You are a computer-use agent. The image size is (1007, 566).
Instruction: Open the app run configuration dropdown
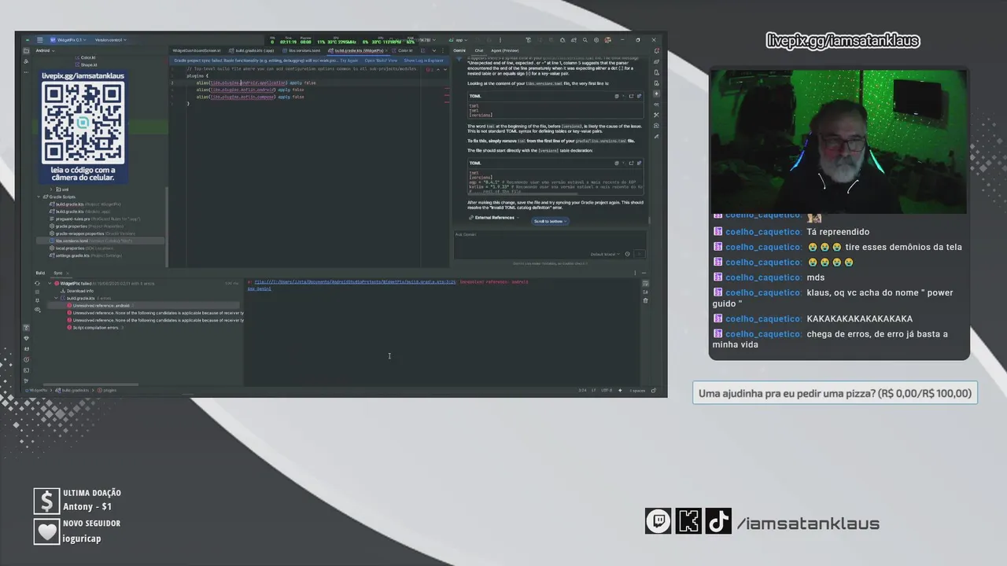(459, 40)
